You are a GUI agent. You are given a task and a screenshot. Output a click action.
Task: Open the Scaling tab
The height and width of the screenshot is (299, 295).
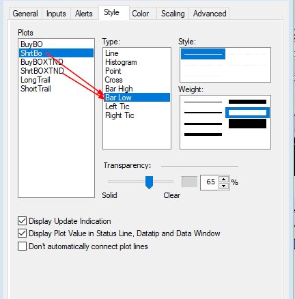[x=173, y=14]
